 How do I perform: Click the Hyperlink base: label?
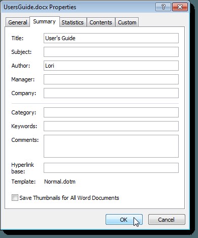[22, 168]
